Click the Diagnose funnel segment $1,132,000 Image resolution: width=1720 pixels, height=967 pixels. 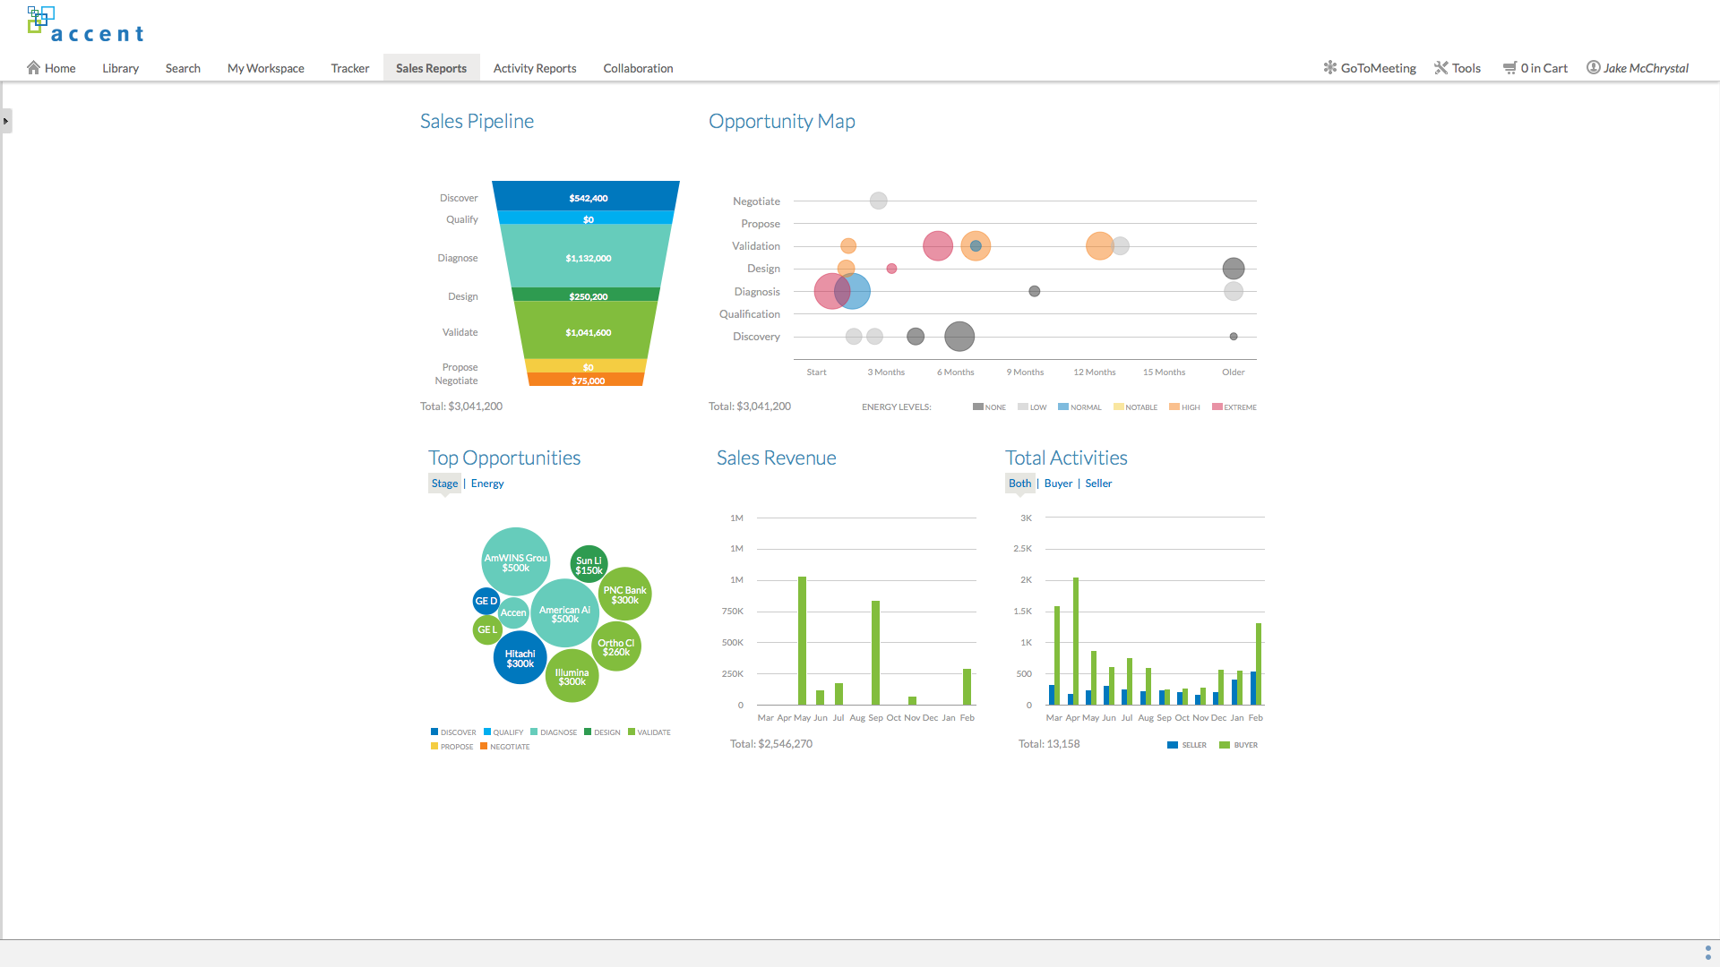pos(588,258)
